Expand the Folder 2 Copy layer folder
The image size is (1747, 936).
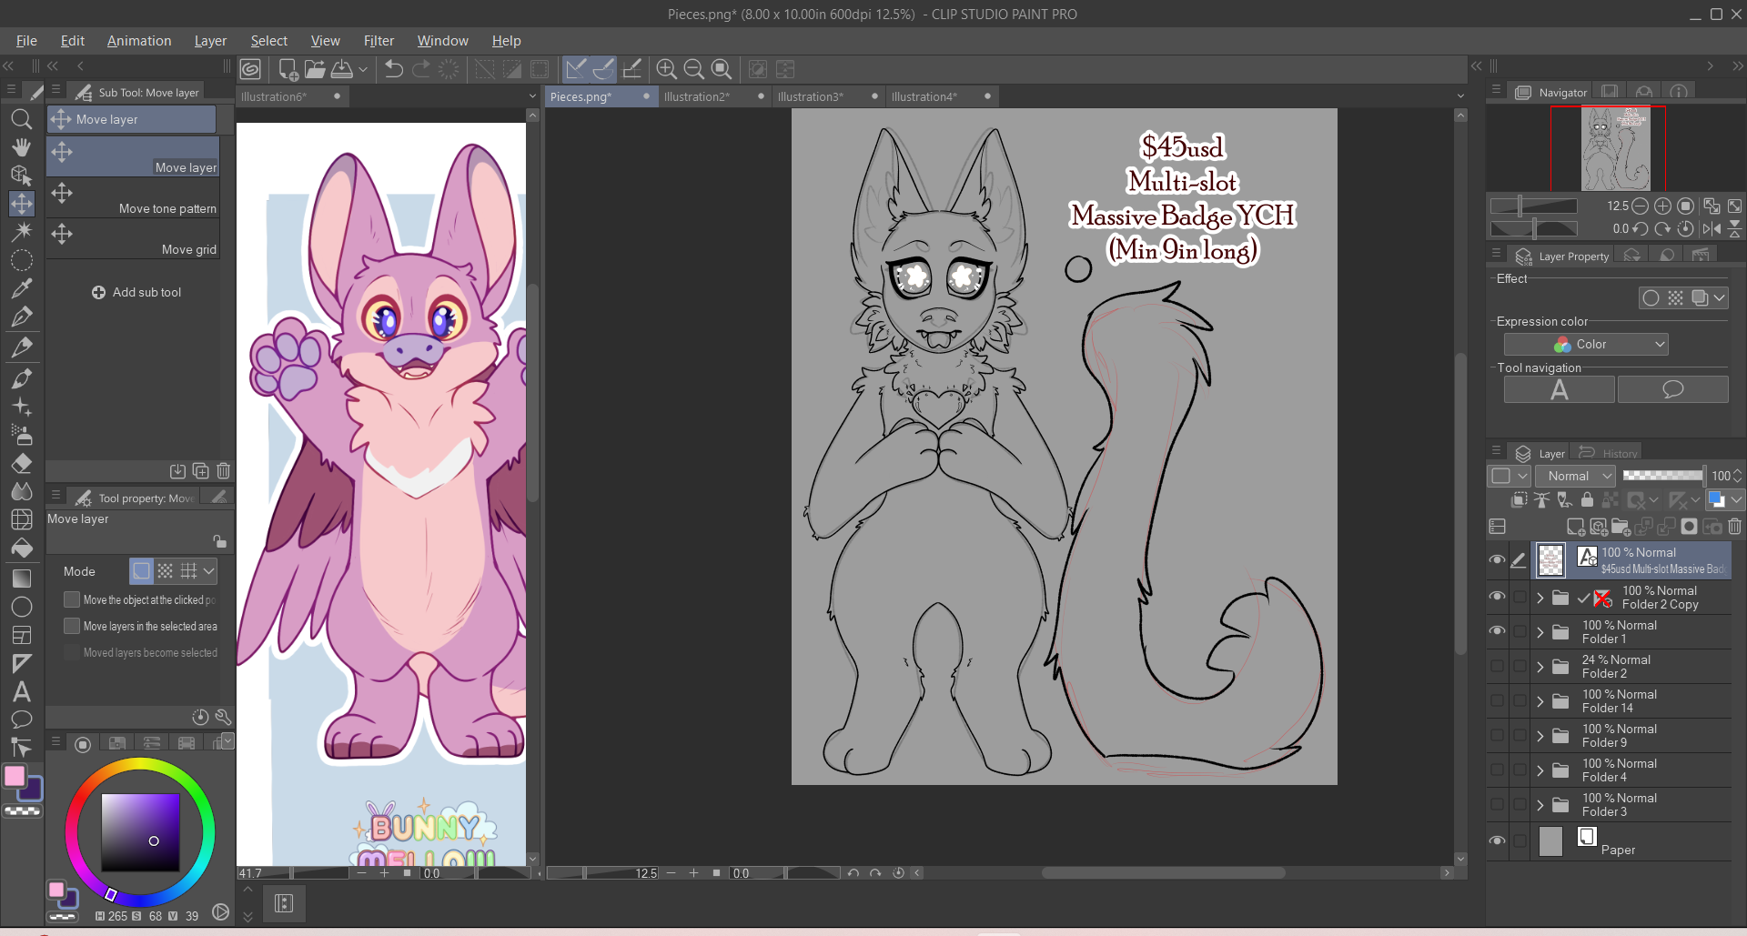tap(1540, 598)
